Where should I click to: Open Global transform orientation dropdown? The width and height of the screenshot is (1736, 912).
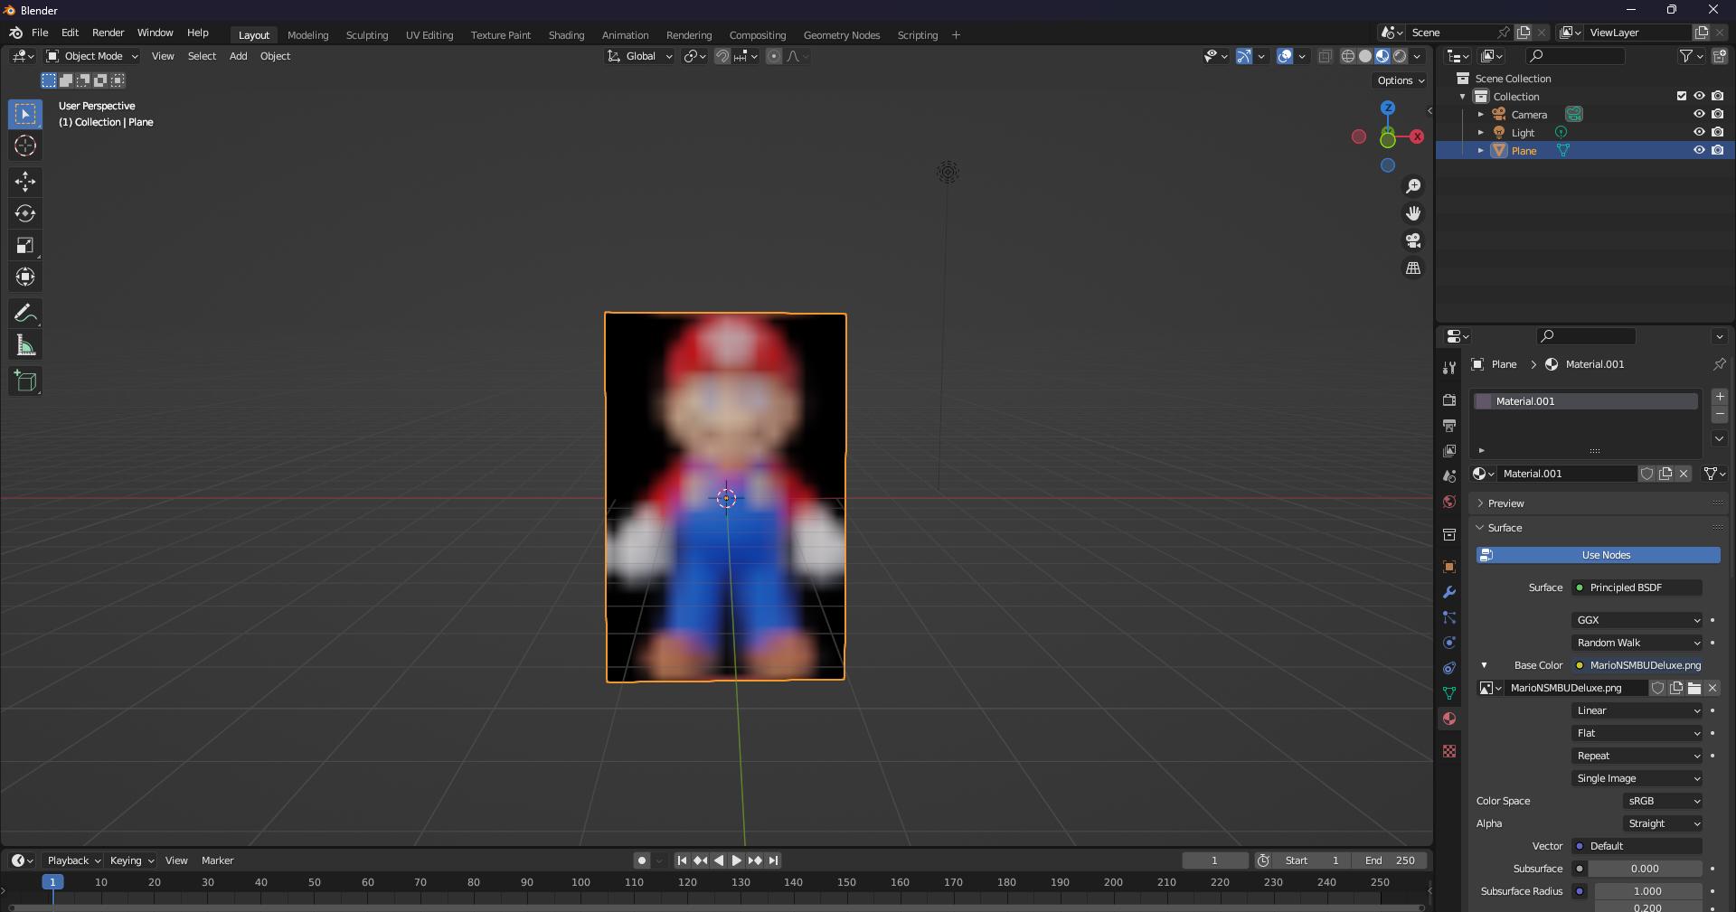tap(640, 56)
